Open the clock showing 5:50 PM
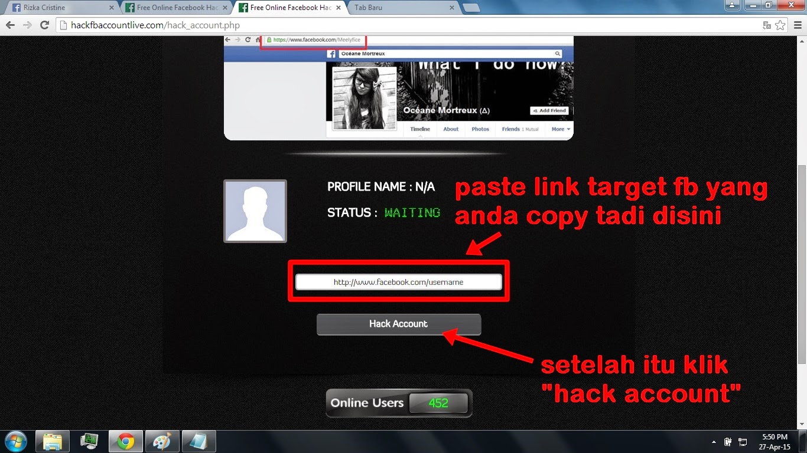Screen dimensions: 807x453 click(775, 442)
